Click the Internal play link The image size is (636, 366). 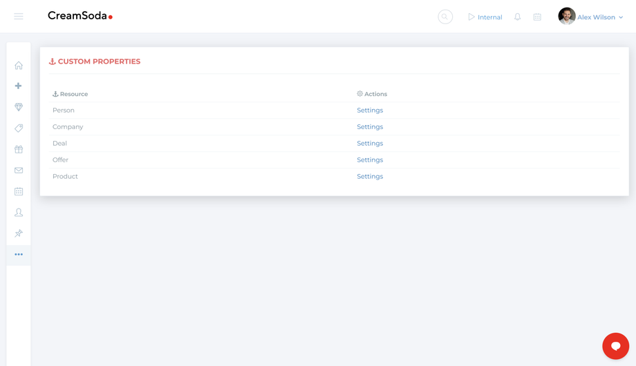pos(485,17)
